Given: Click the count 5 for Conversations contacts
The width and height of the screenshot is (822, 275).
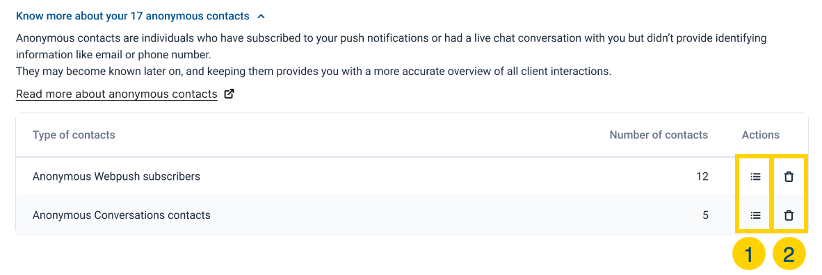Looking at the screenshot, I should click(x=705, y=215).
